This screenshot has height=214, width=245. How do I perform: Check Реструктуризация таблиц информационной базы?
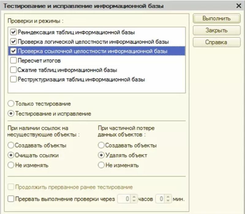tap(13, 79)
